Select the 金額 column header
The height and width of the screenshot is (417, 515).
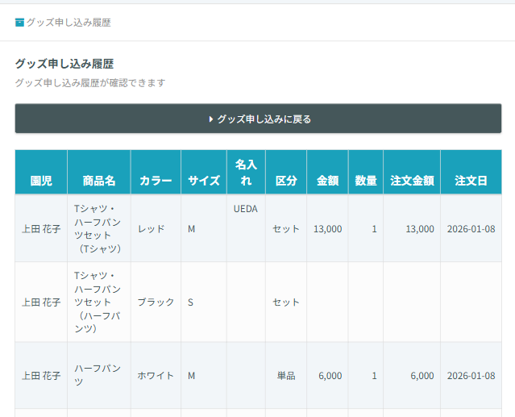[327, 181]
